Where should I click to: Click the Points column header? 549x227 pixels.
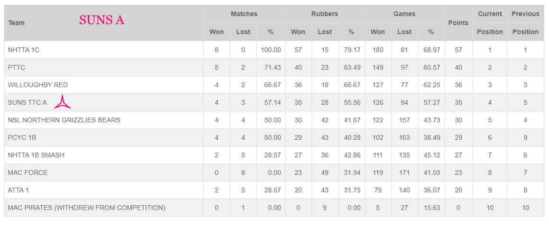pyautogui.click(x=458, y=23)
